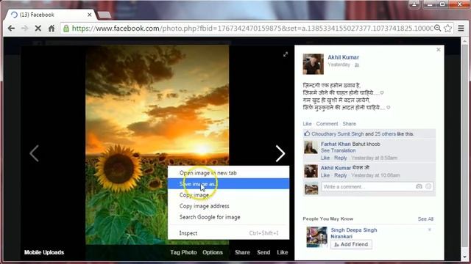Click the address bar URL
Image resolution: width=471 pixels, height=264 pixels.
pyautogui.click(x=252, y=29)
